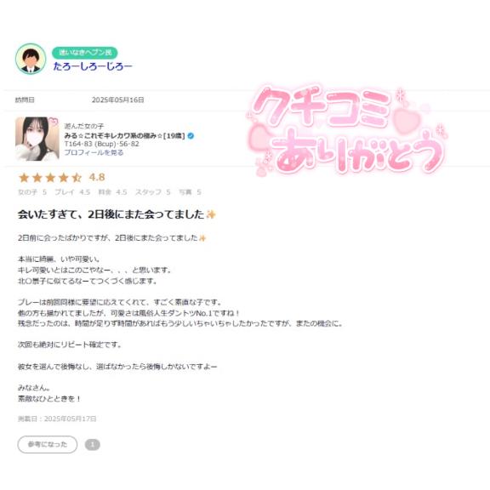Click the スタッフ 5 rating category

(152, 192)
